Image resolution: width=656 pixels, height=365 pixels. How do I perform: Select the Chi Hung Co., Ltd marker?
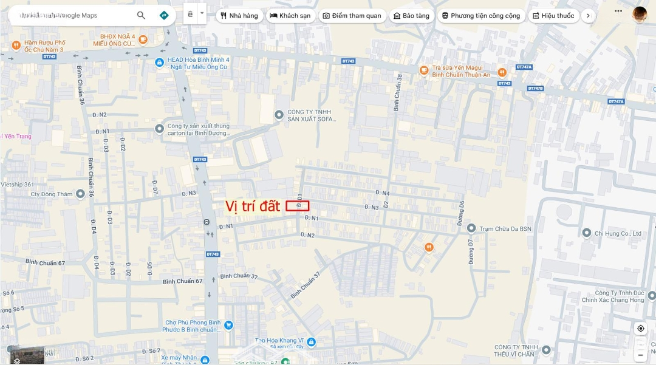click(587, 233)
